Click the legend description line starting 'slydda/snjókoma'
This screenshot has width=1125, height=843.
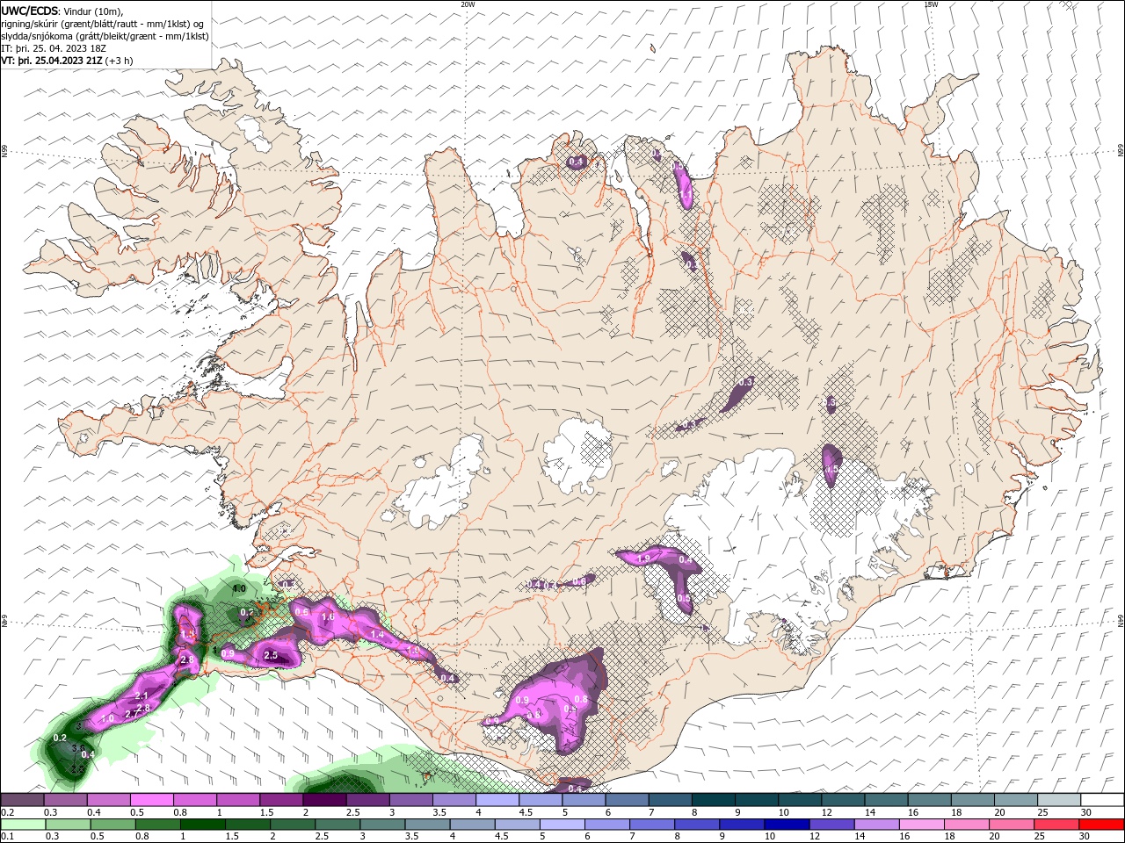(x=105, y=36)
